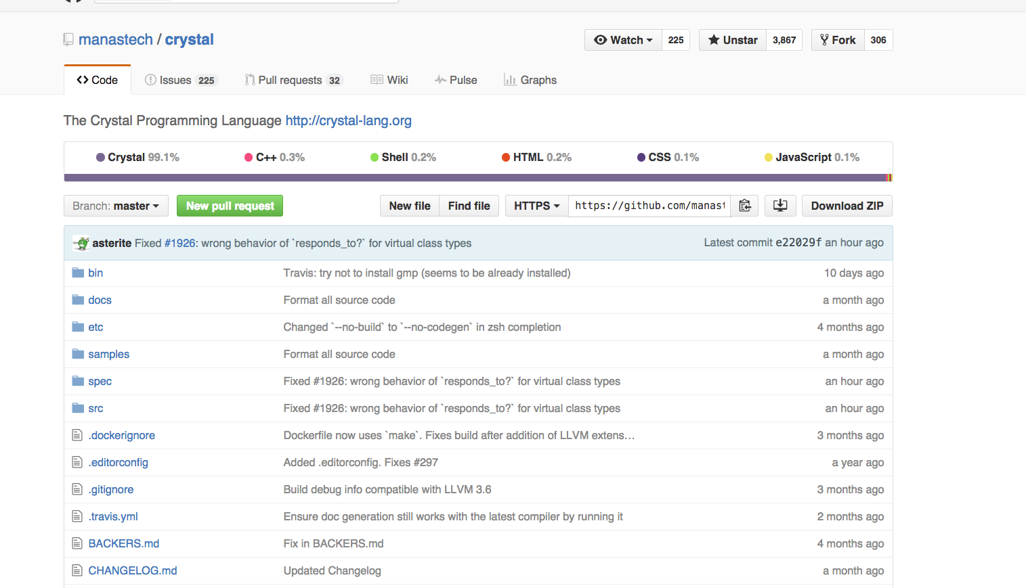Open the samples folder name link
The image size is (1026, 588).
pyautogui.click(x=108, y=354)
